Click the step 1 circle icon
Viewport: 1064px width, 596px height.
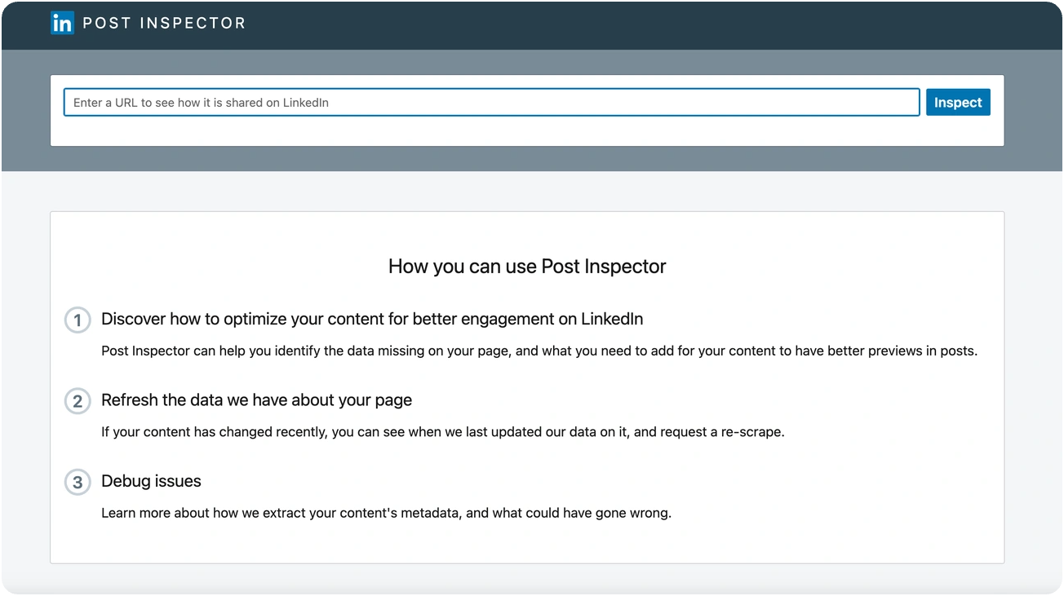pos(78,320)
